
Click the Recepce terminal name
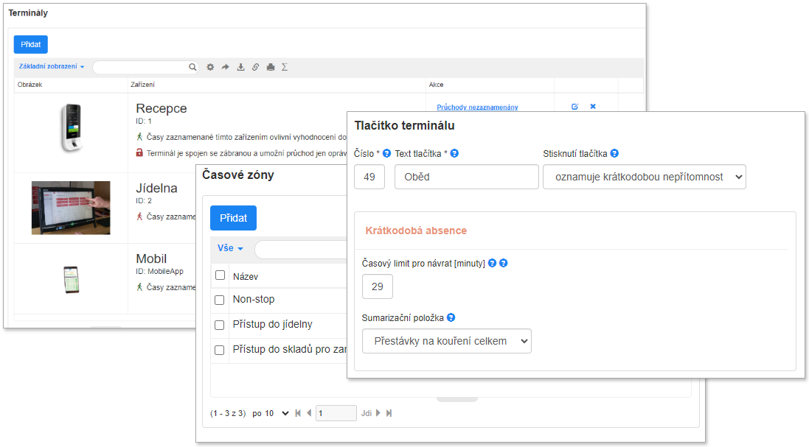click(162, 109)
